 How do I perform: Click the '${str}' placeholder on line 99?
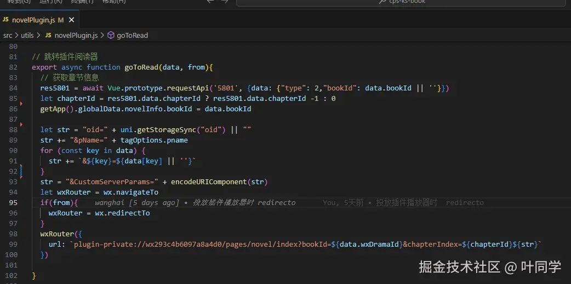524,245
